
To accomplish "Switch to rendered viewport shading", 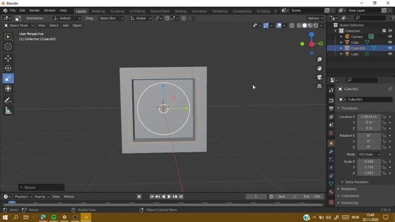I will point(315,26).
